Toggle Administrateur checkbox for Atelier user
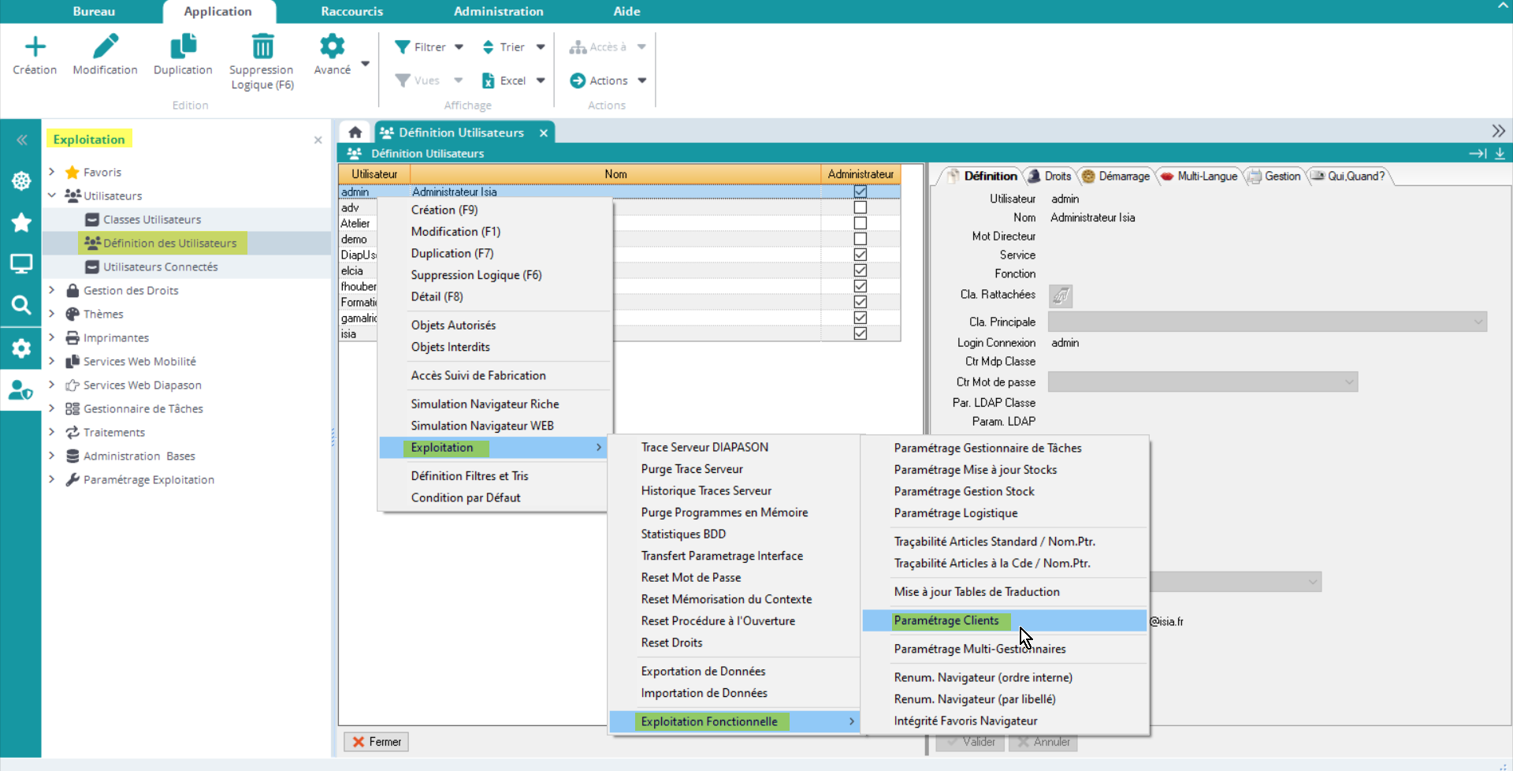The image size is (1513, 771). coord(860,223)
